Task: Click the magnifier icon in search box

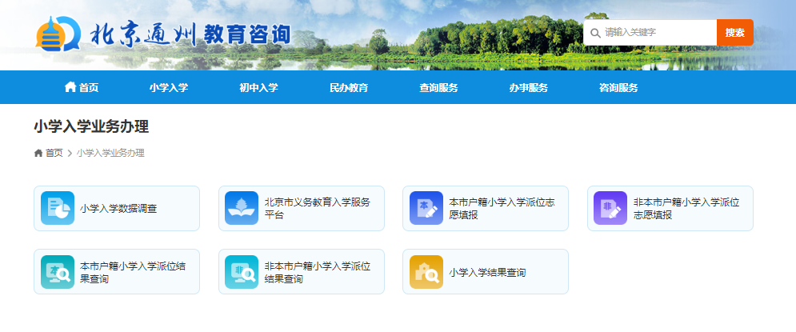Action: [x=595, y=33]
